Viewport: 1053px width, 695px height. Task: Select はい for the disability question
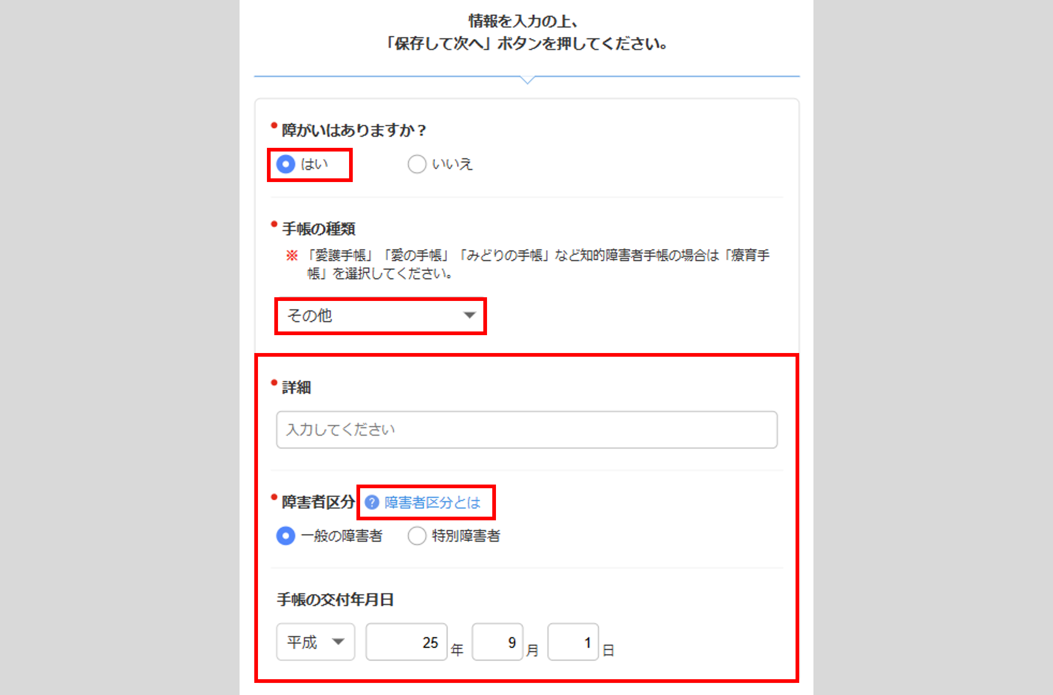tap(286, 164)
